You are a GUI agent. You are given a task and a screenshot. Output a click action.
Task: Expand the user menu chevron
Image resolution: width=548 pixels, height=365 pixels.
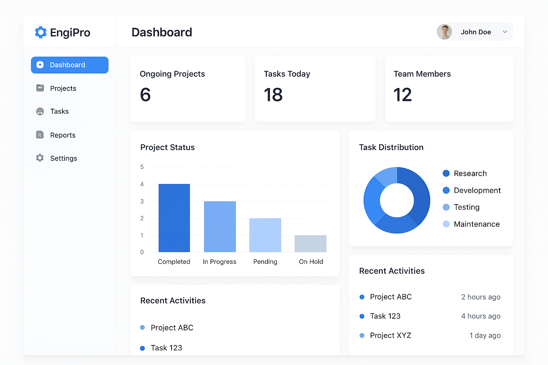tap(505, 32)
